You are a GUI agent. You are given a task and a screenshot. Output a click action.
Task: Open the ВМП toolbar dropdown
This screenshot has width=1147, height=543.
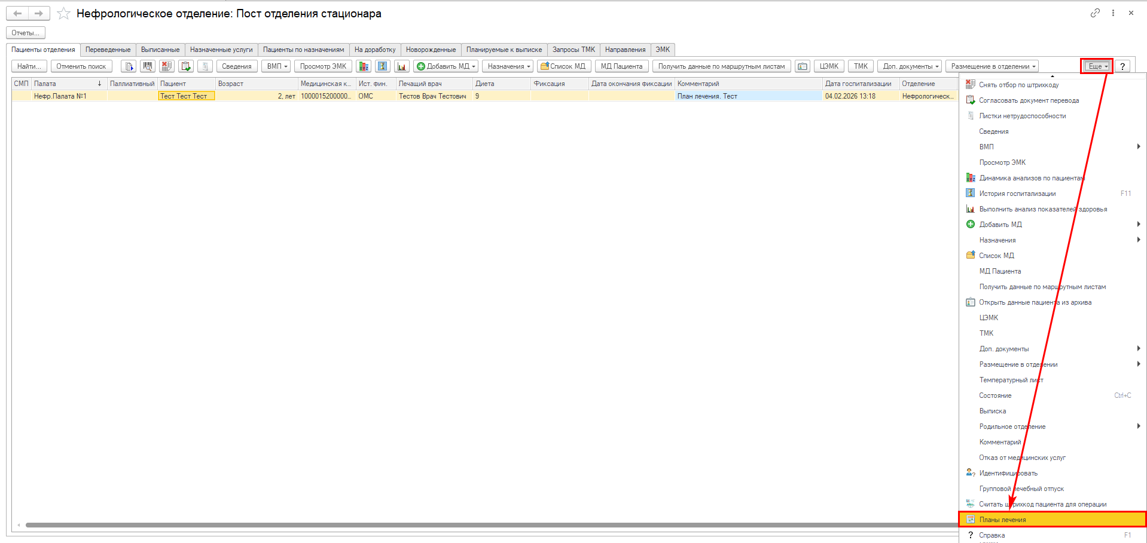tap(277, 66)
